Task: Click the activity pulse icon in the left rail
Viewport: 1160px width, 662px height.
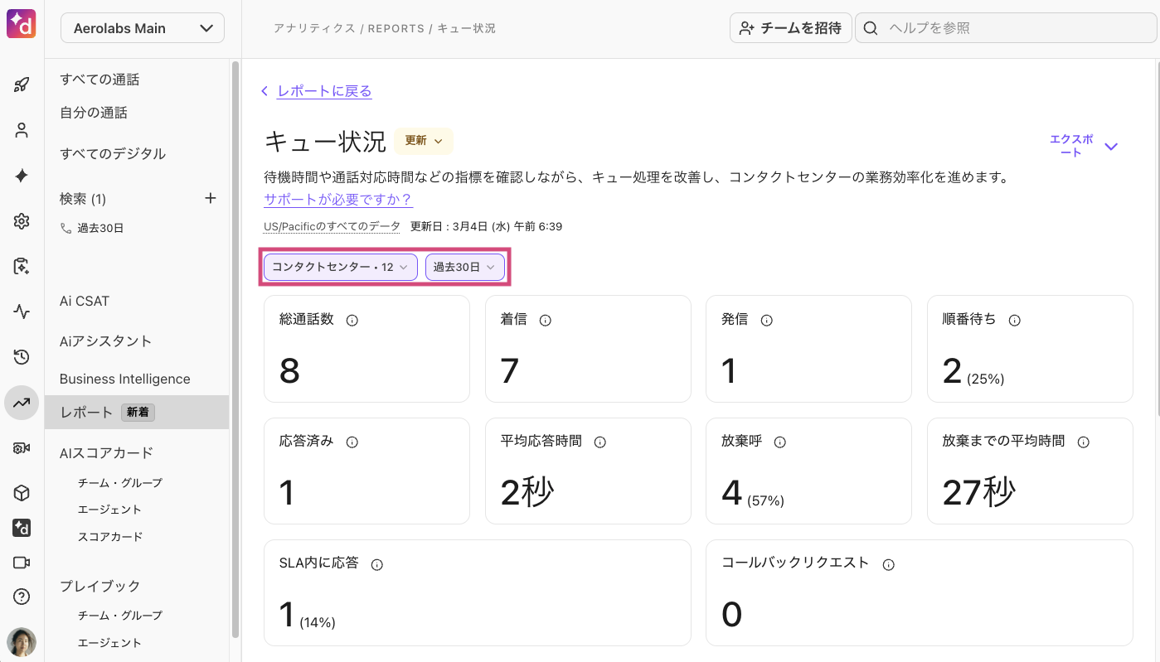Action: [x=21, y=312]
